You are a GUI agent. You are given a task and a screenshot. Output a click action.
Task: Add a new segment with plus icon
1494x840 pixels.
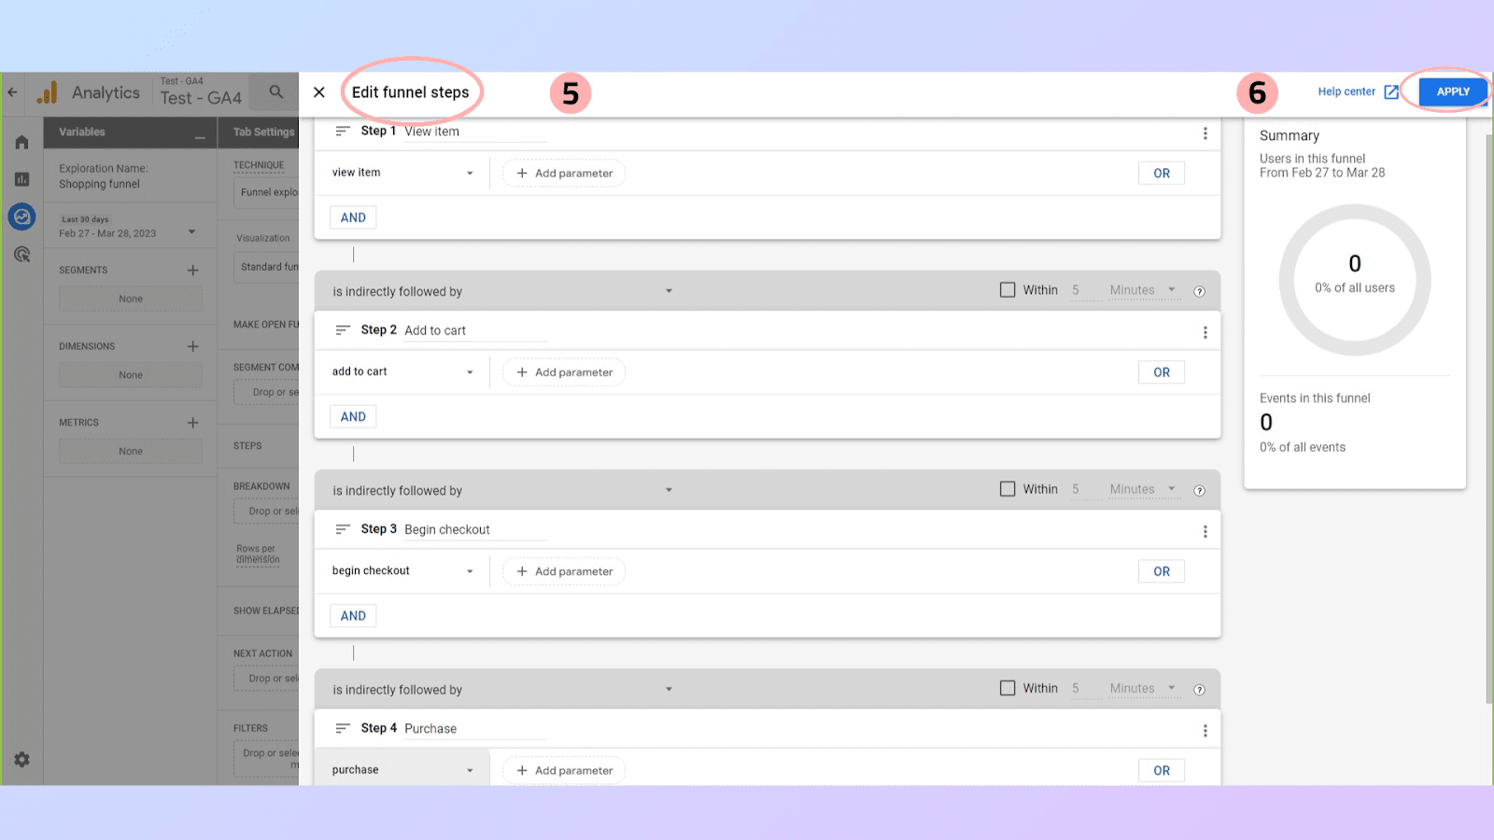[192, 271]
